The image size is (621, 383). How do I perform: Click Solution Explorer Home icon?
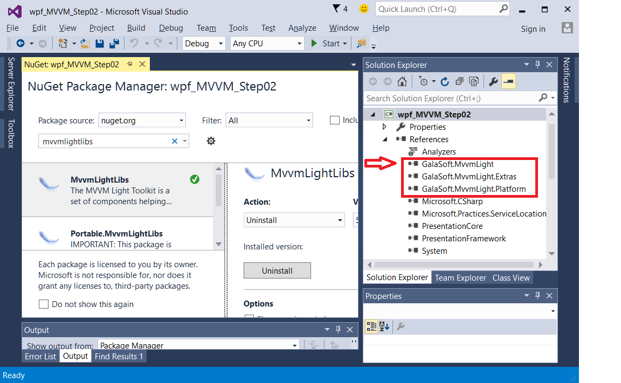(x=402, y=81)
